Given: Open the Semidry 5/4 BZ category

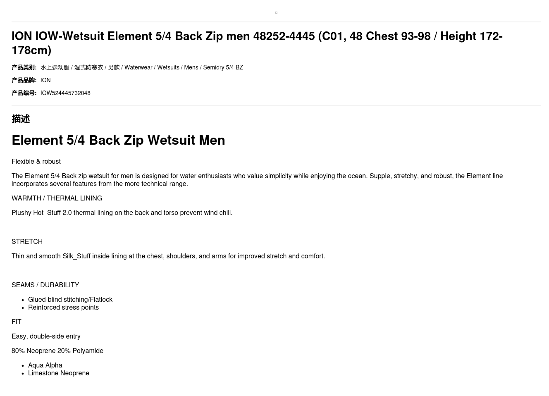Looking at the screenshot, I should coord(223,67).
